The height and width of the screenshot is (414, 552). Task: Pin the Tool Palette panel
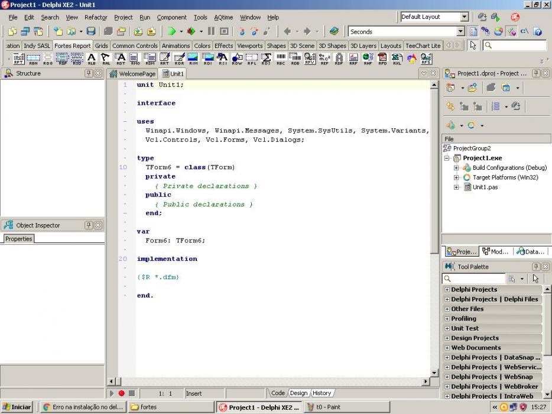(x=536, y=267)
